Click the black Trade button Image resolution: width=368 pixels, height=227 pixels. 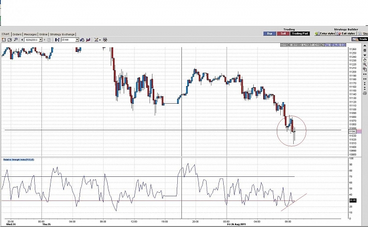pyautogui.click(x=360, y=40)
